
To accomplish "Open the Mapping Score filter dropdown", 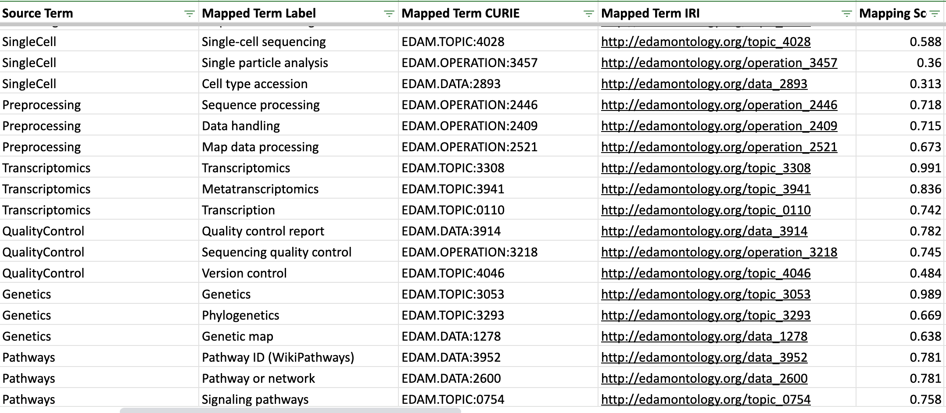I will pos(934,14).
